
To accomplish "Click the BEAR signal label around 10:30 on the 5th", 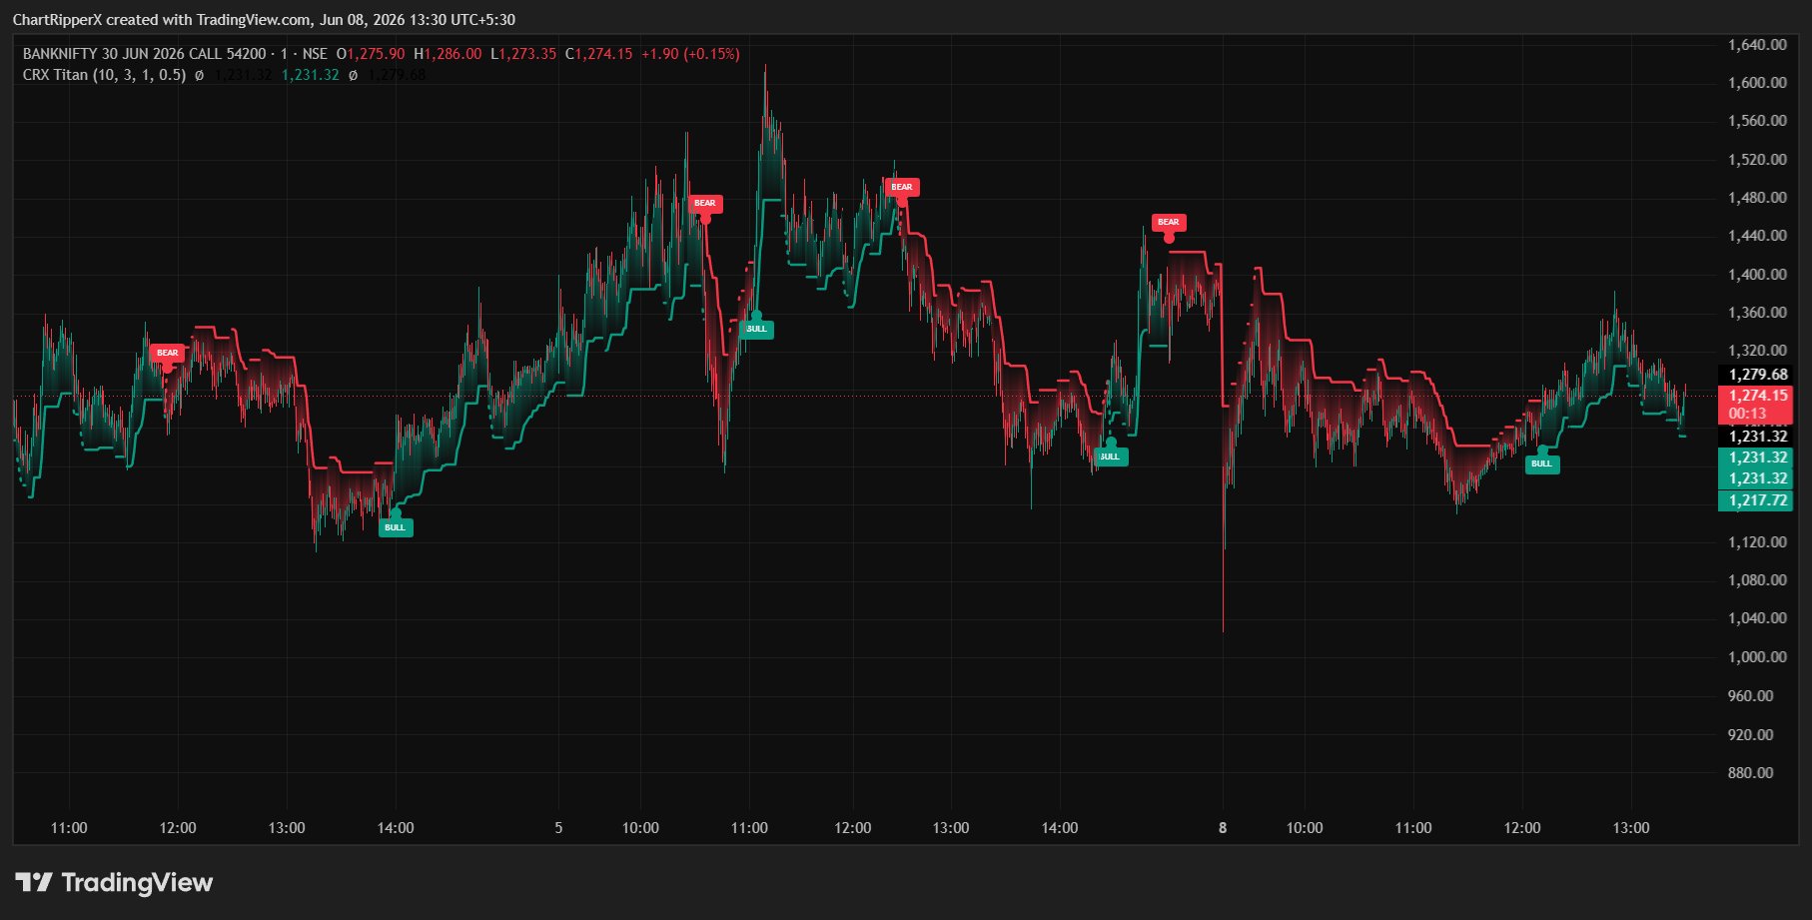I will (705, 203).
